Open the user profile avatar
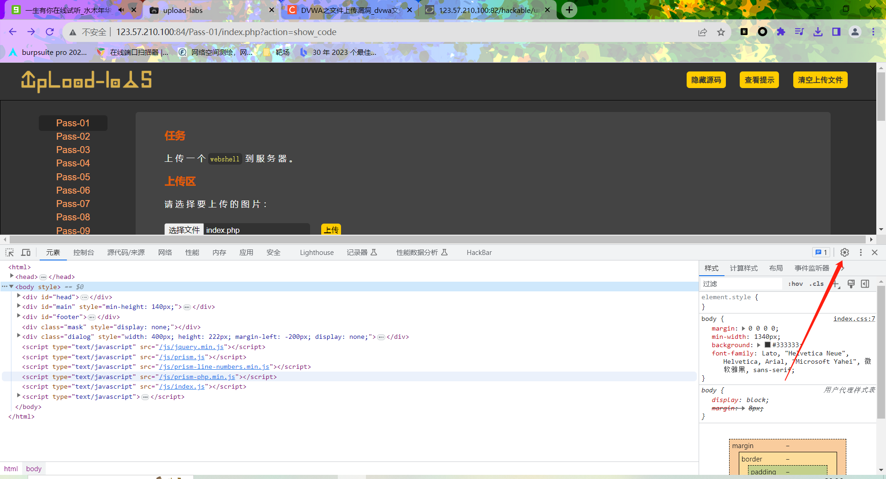The height and width of the screenshot is (479, 886). pos(855,32)
